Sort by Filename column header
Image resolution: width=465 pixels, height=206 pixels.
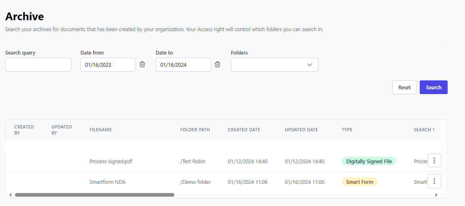pos(100,130)
